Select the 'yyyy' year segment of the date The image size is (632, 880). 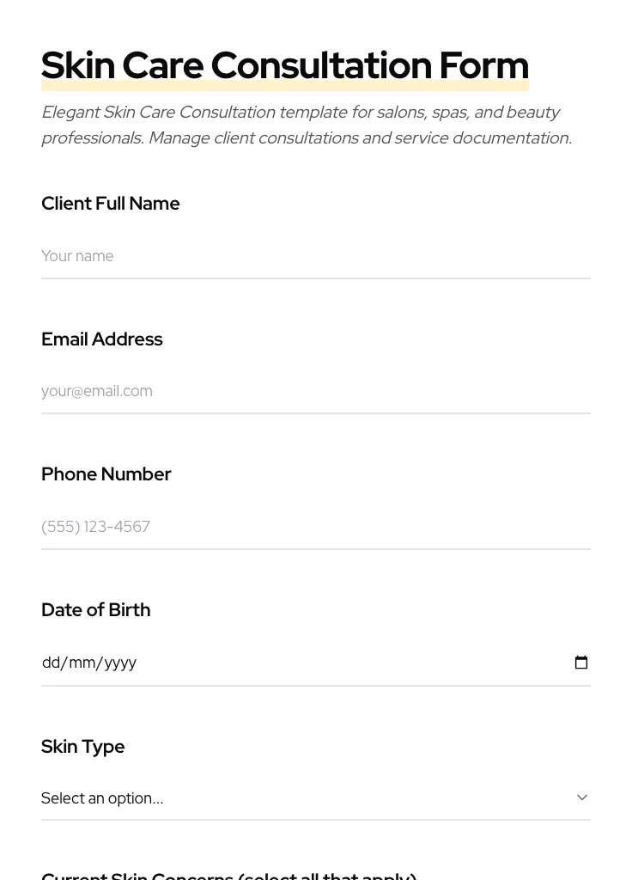tap(120, 663)
